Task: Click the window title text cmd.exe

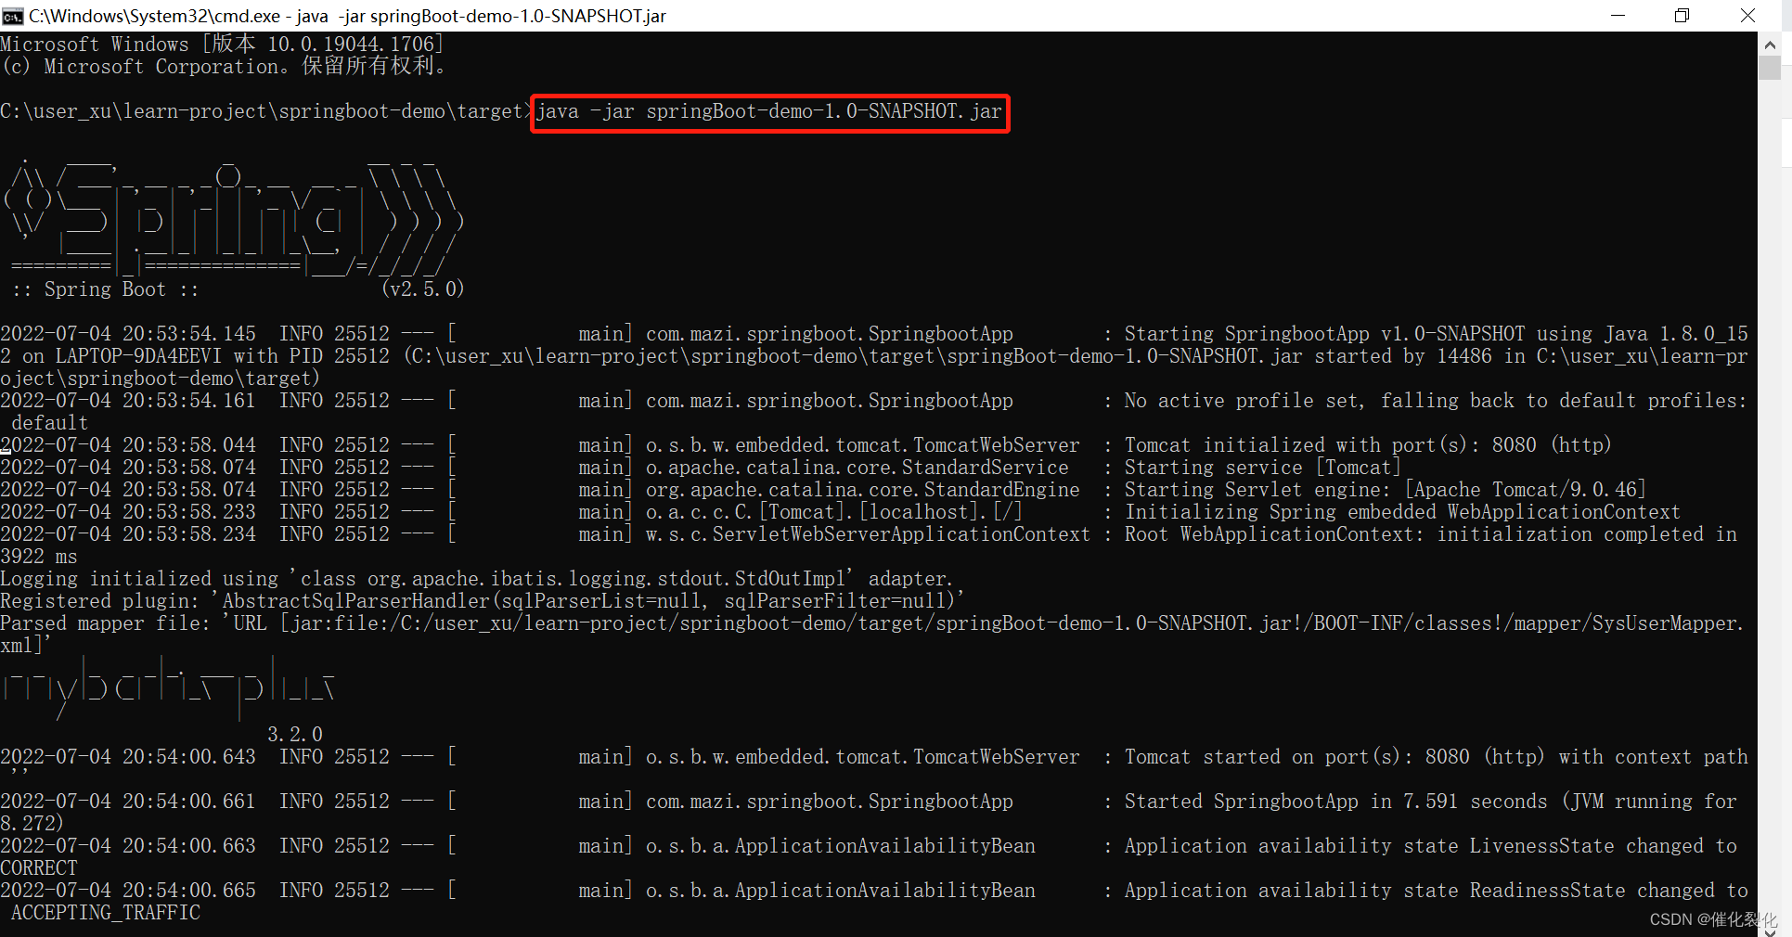Action: pos(347,16)
